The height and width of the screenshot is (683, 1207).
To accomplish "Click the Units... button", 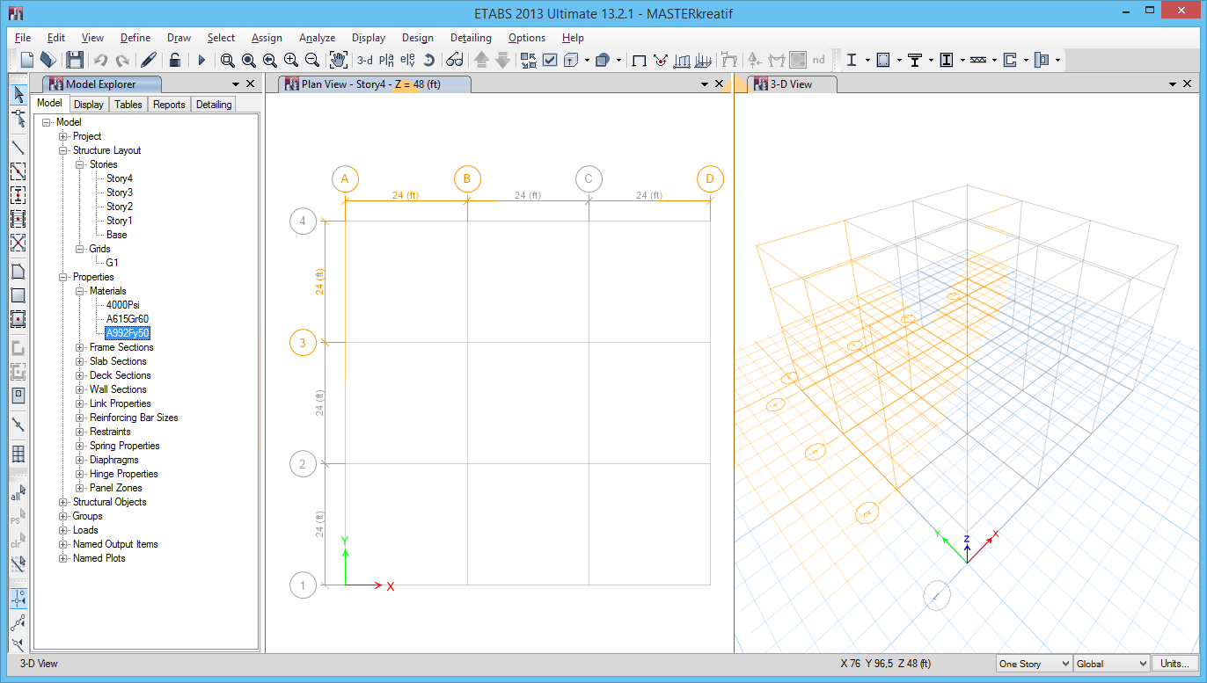I will point(1174,664).
